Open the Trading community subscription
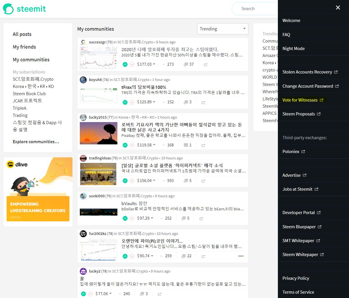Screen dimensions: 349x298 pos(20,115)
